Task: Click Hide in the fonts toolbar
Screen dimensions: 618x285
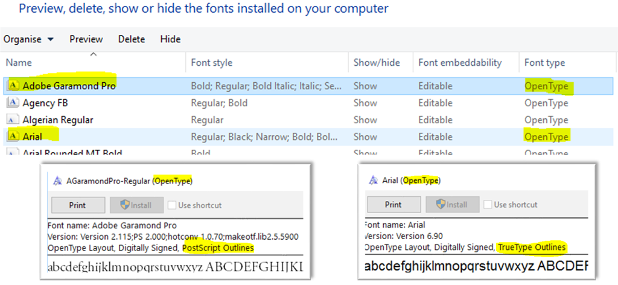Action: (x=170, y=39)
